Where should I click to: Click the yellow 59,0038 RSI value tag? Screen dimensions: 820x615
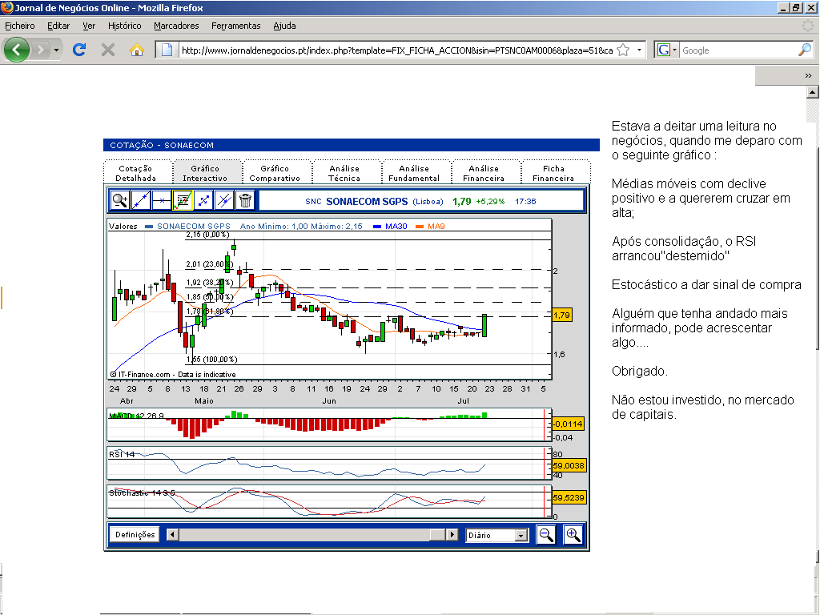point(569,465)
